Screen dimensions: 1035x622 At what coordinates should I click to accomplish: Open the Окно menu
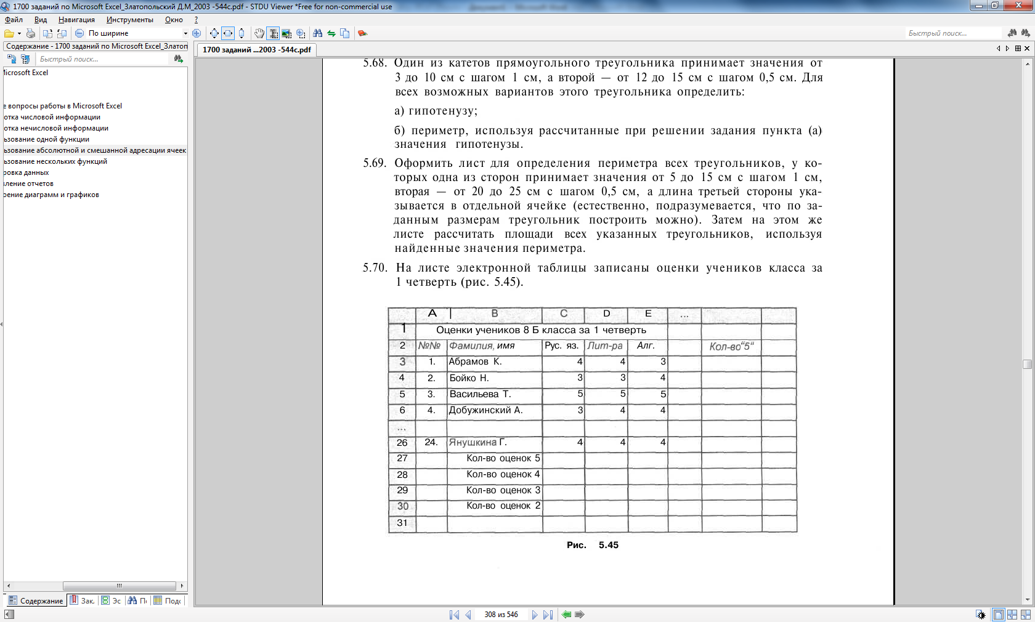[174, 20]
